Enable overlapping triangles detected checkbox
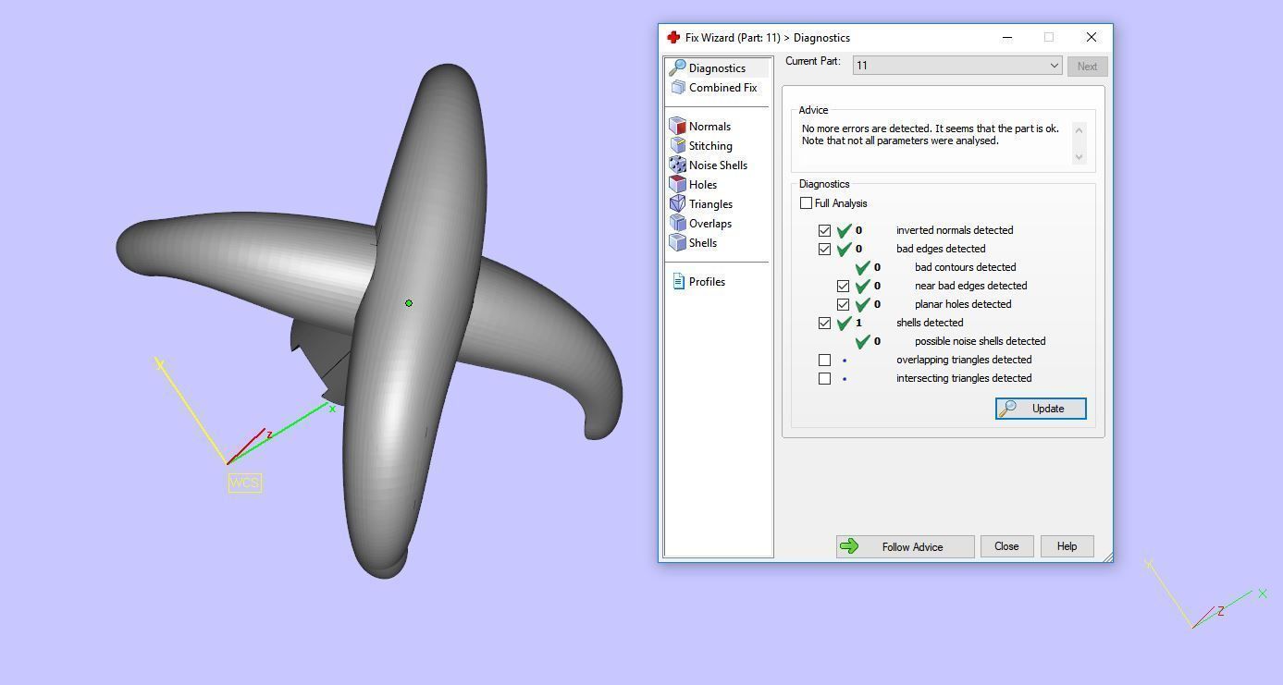Viewport: 1283px width, 685px height. 824,360
